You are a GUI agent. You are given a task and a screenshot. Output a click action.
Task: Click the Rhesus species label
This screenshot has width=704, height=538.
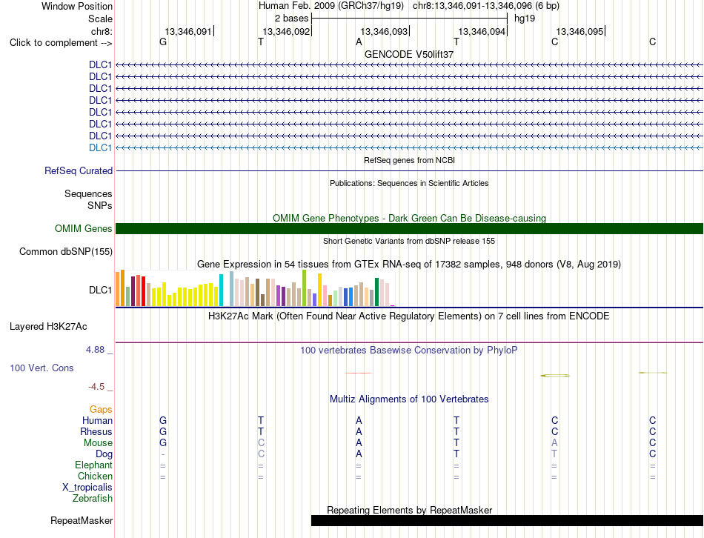[x=96, y=432]
